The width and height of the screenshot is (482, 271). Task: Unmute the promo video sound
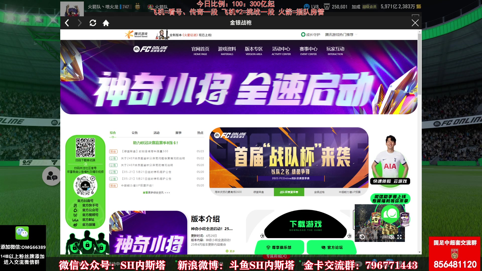(x=391, y=237)
